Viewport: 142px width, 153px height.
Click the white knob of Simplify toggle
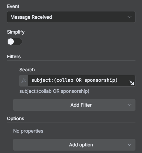pyautogui.click(x=11, y=42)
